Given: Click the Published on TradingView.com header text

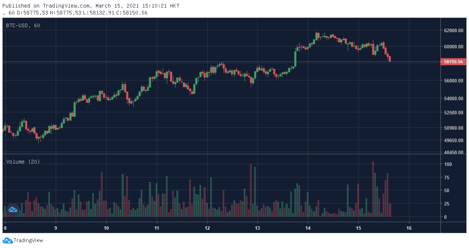Looking at the screenshot, I should (91, 6).
